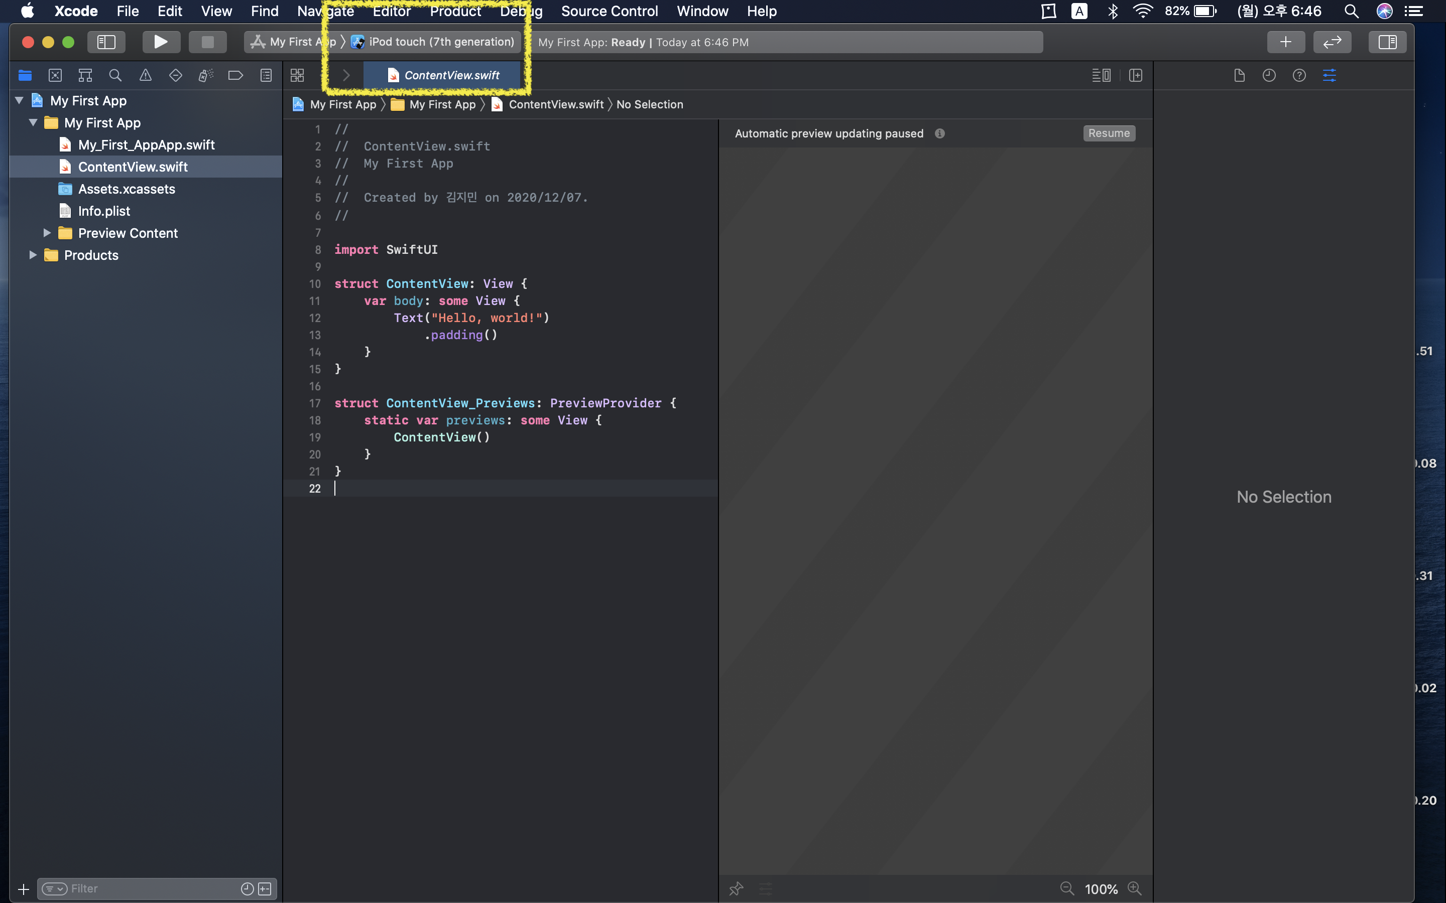The height and width of the screenshot is (903, 1446).
Task: Expand the Products folder
Action: click(x=33, y=255)
